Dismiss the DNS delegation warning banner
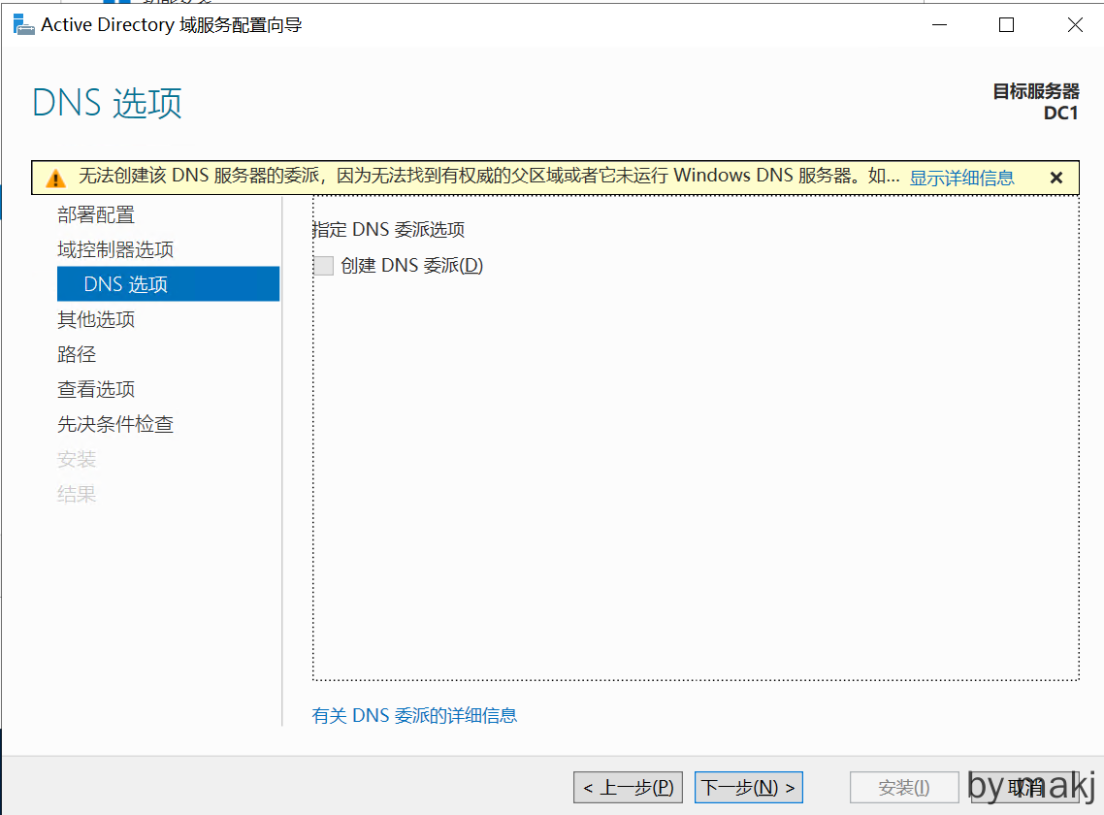 1056,178
